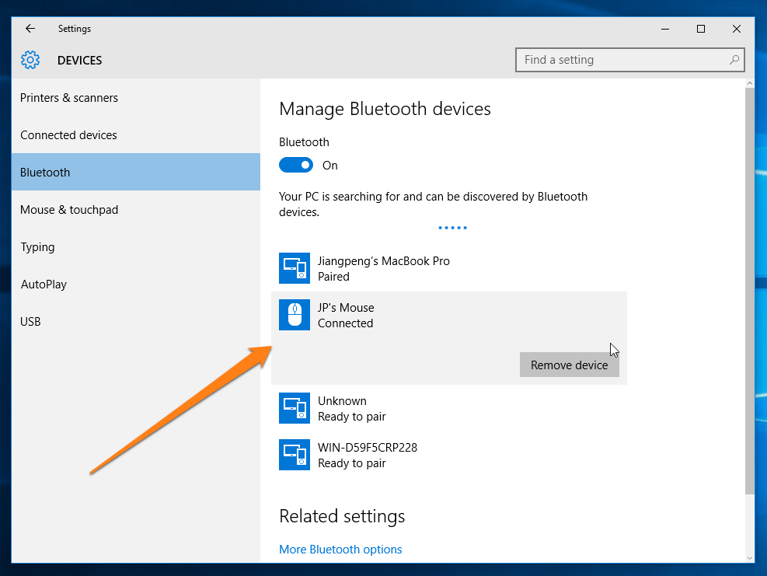This screenshot has width=767, height=576.
Task: Select the Jiangpeng's MacBook Pro name text
Action: click(x=384, y=261)
